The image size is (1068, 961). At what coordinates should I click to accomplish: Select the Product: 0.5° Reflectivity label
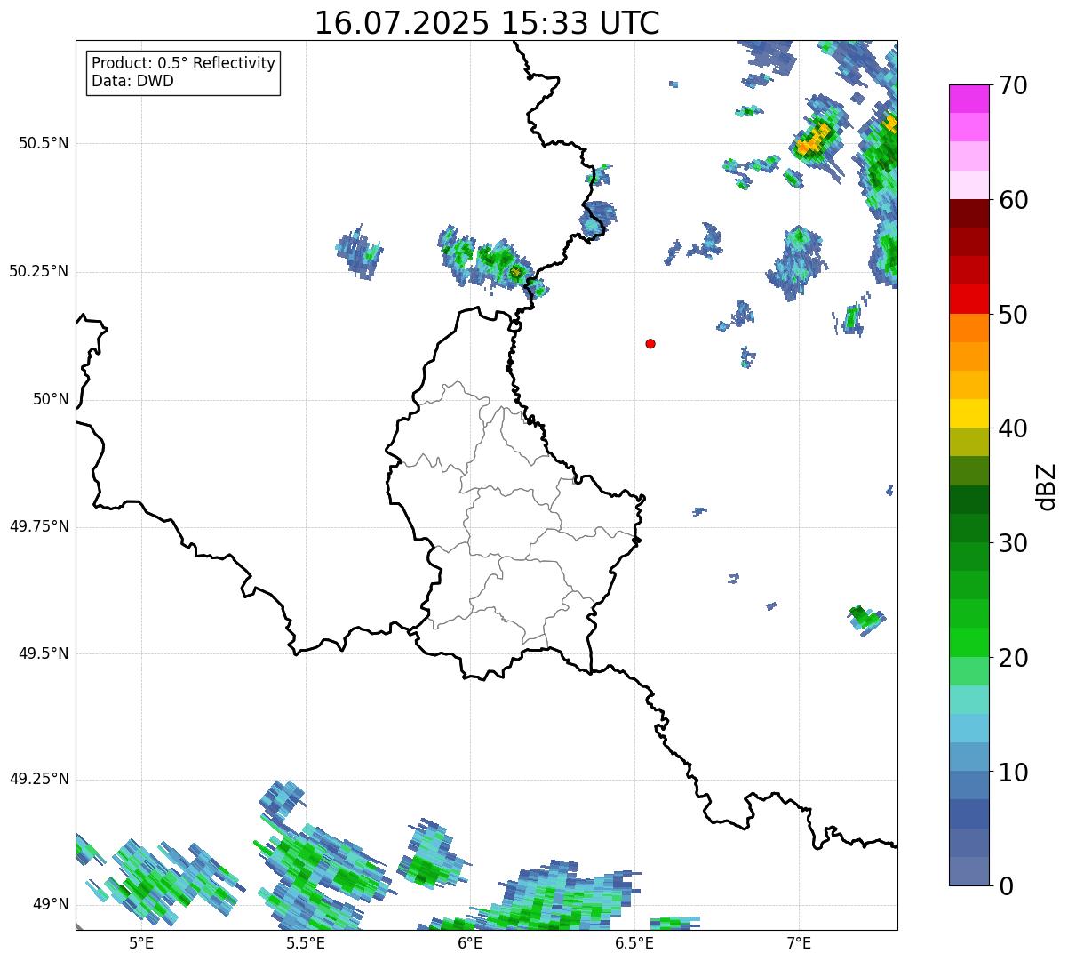point(183,64)
